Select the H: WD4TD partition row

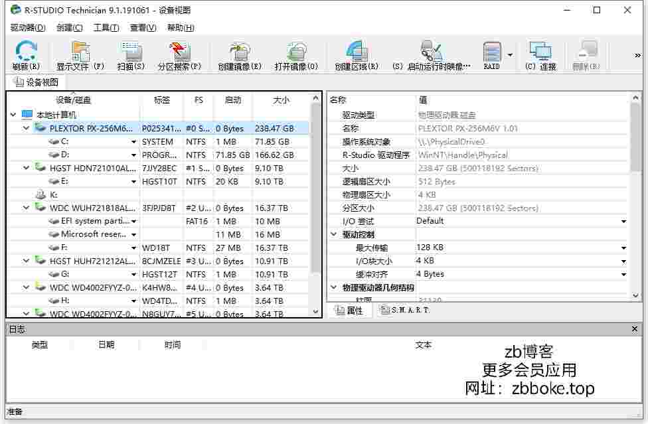[x=159, y=301]
